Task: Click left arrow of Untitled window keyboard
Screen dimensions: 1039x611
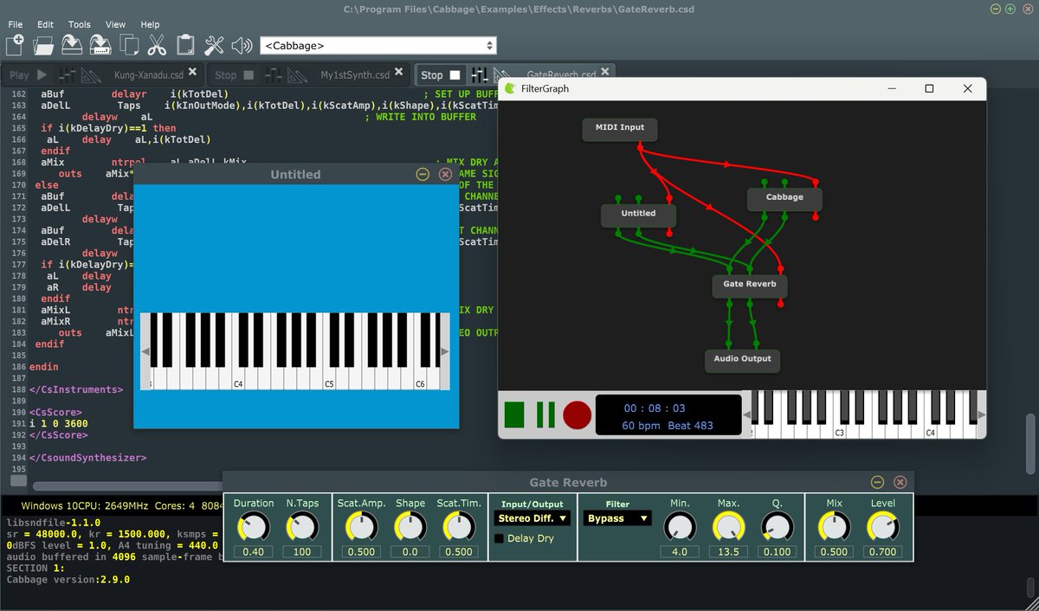Action: click(145, 351)
